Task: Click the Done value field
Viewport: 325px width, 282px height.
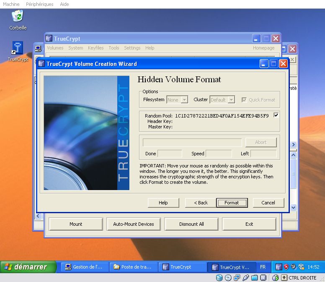Action: click(x=170, y=154)
